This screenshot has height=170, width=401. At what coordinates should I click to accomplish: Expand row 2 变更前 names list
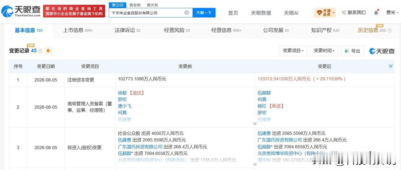[255, 123]
